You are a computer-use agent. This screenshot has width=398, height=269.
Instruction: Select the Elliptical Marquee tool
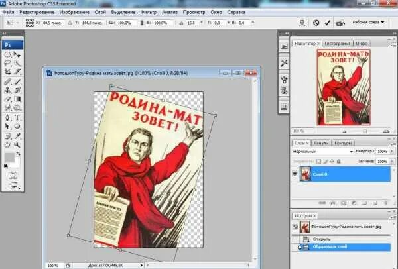coord(7,54)
